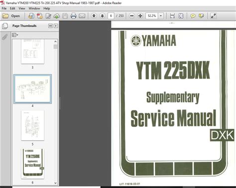
Task: Click the Open button label
Action: [x=15, y=16]
